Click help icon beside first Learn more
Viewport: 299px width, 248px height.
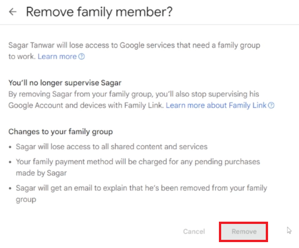[x=81, y=57]
